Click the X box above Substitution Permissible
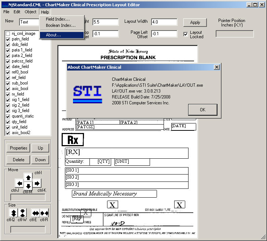Image resolution: width=267 pixels, height=241 pixels. (112, 205)
